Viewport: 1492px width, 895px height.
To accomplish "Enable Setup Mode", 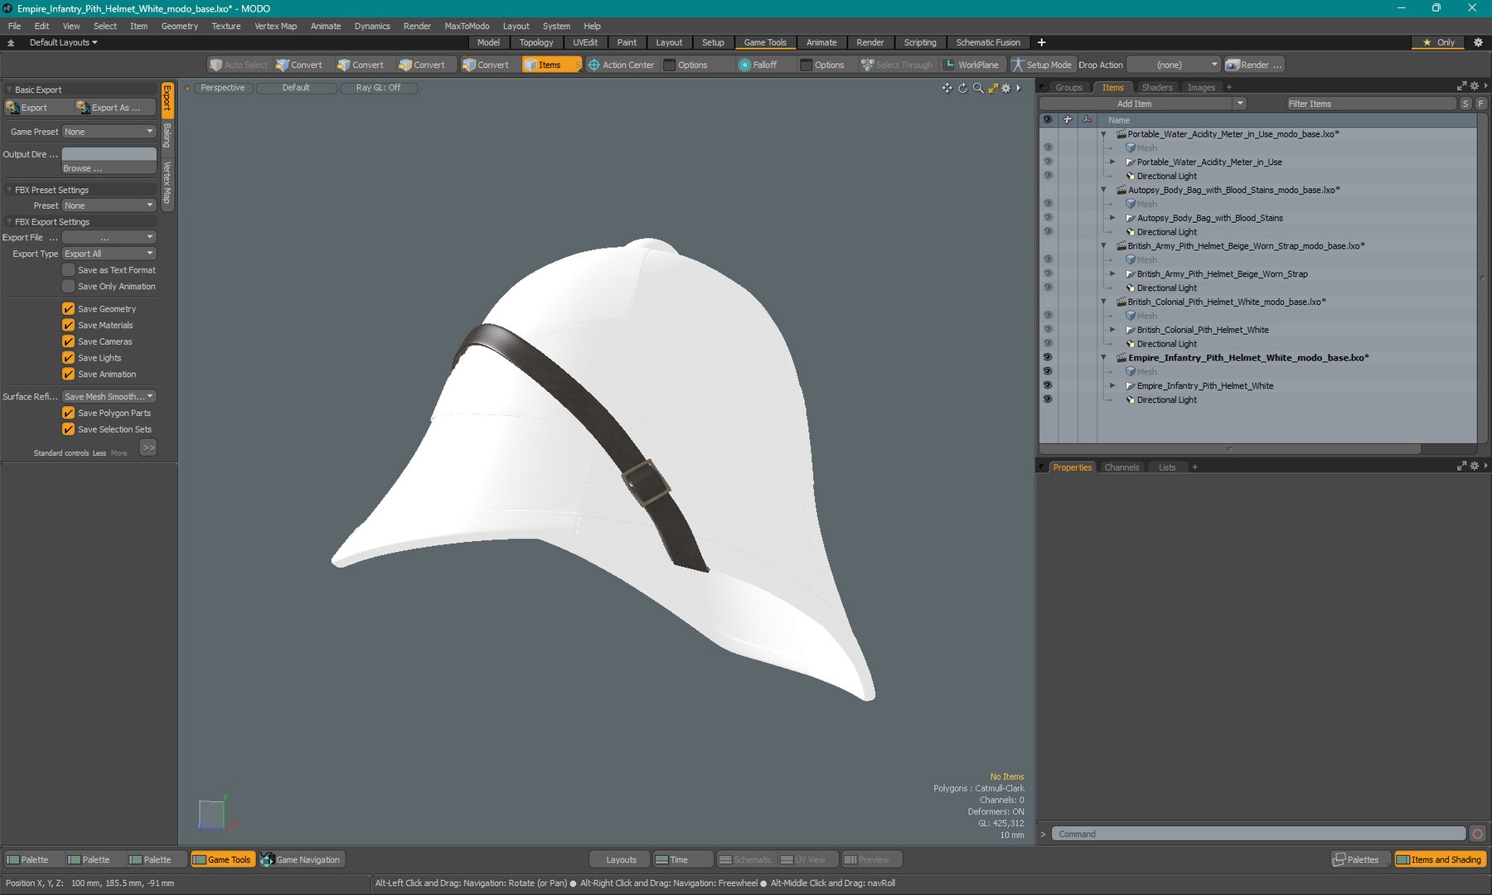I will [1041, 65].
